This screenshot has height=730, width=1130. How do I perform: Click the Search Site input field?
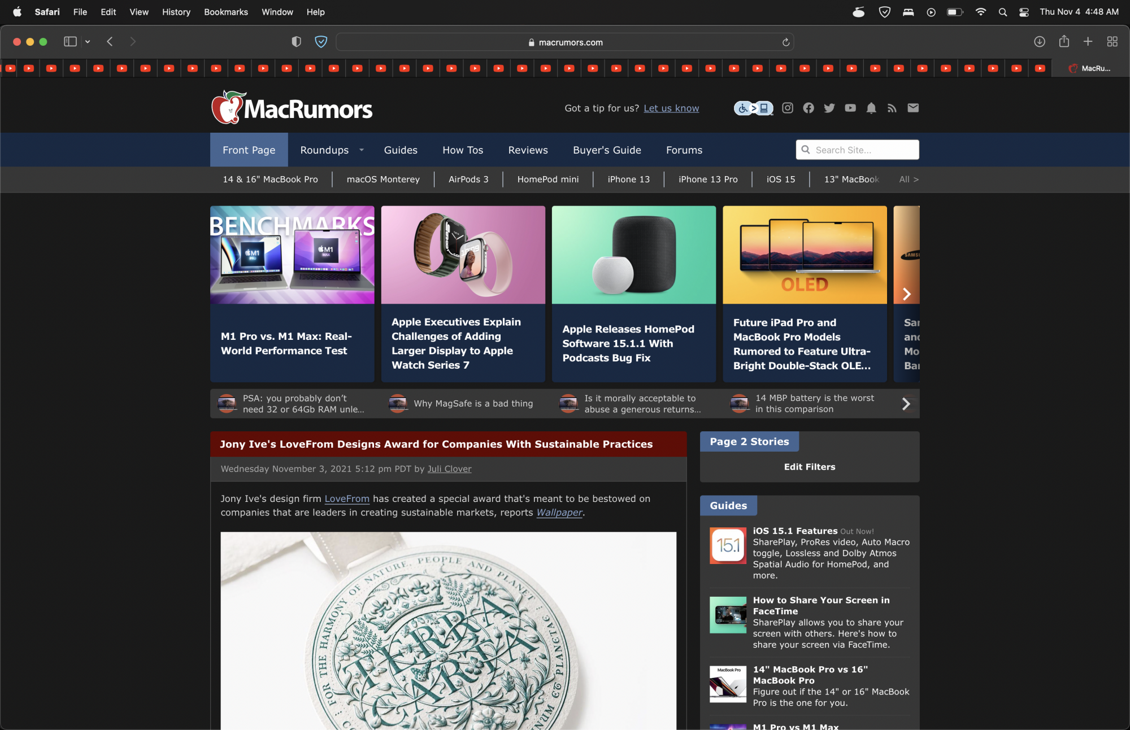858,150
